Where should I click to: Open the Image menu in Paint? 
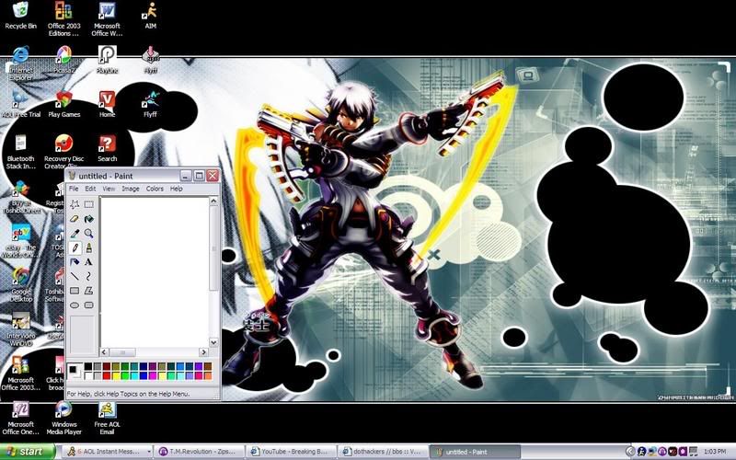pyautogui.click(x=131, y=189)
